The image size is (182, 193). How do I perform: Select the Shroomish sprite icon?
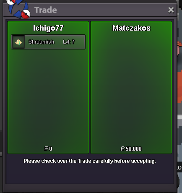tap(18, 42)
